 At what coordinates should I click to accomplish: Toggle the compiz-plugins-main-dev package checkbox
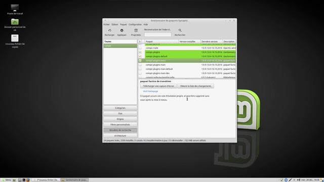click(140, 73)
